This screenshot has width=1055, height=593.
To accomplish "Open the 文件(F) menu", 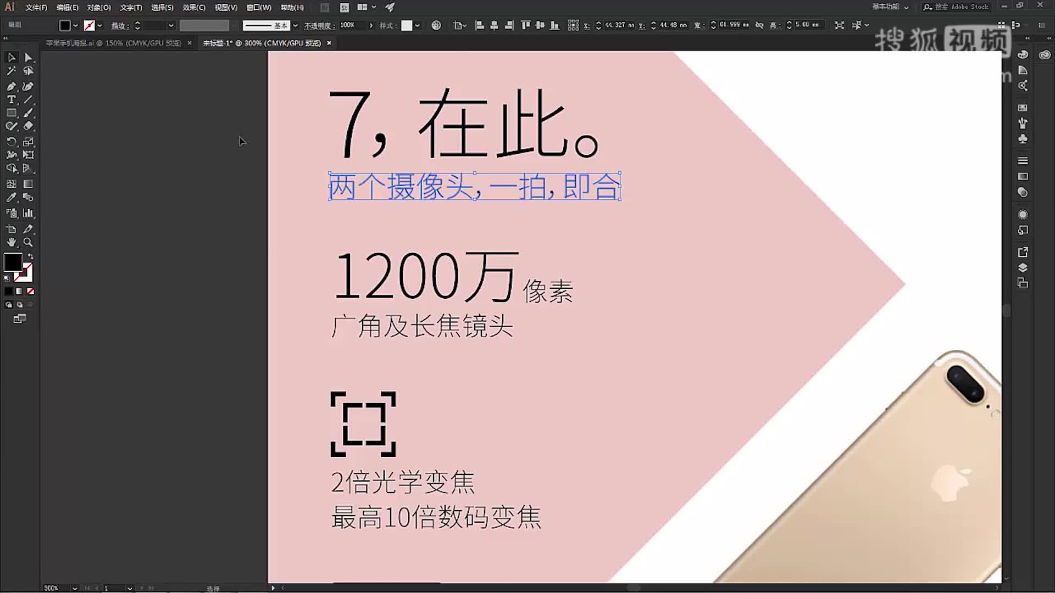I will click(x=36, y=8).
